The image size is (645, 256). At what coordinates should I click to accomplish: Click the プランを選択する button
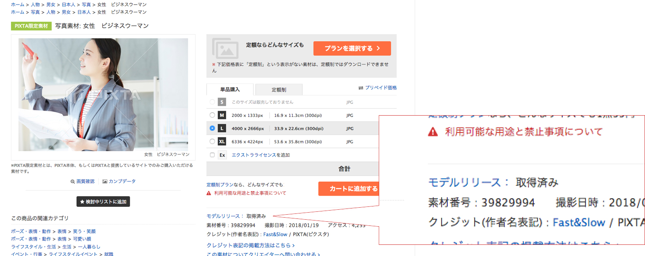click(x=352, y=48)
